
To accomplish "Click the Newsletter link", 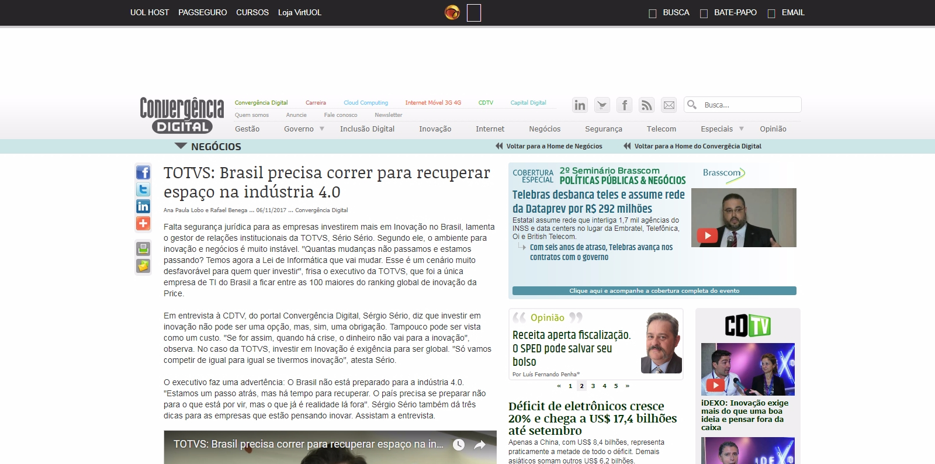I will [x=389, y=115].
